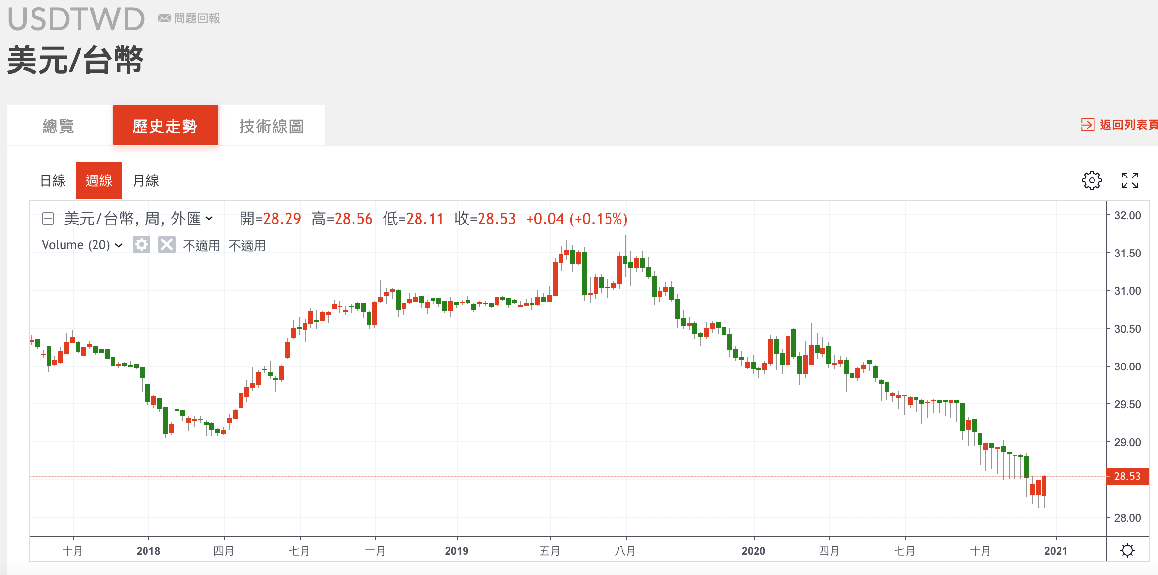The image size is (1158, 575).
Task: Expand the Volume (20) dropdown
Action: click(119, 245)
